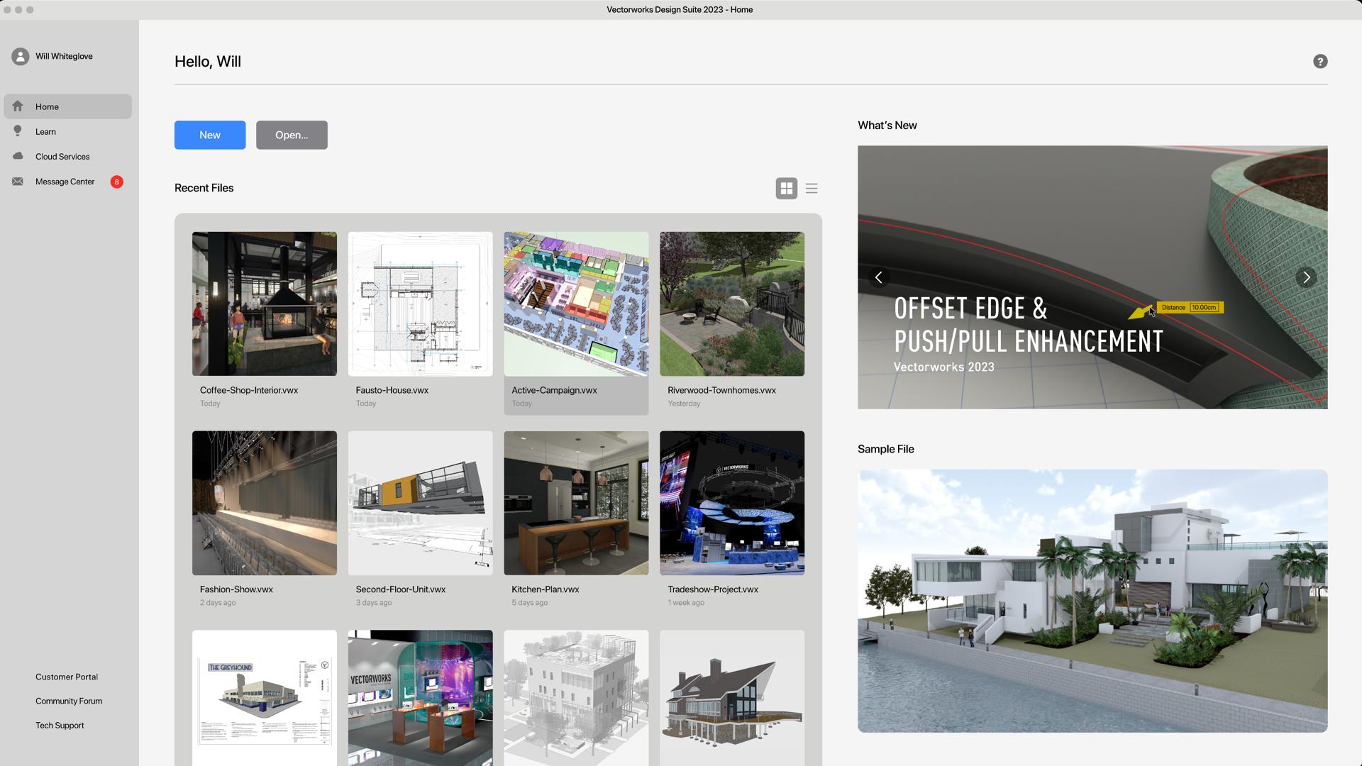Show next What's New slide
This screenshot has height=766, width=1362.
(x=1306, y=277)
